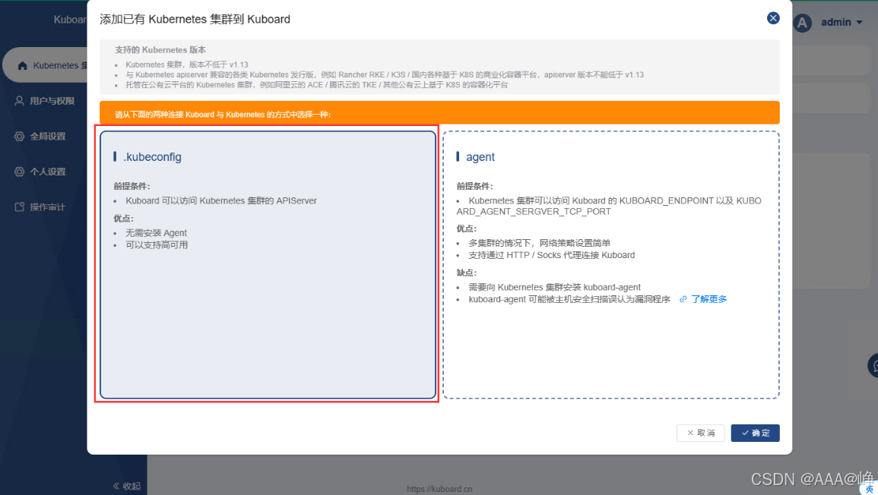This screenshot has width=878, height=495.
Task: Select the .kubeconfig connection card
Action: coord(268,264)
